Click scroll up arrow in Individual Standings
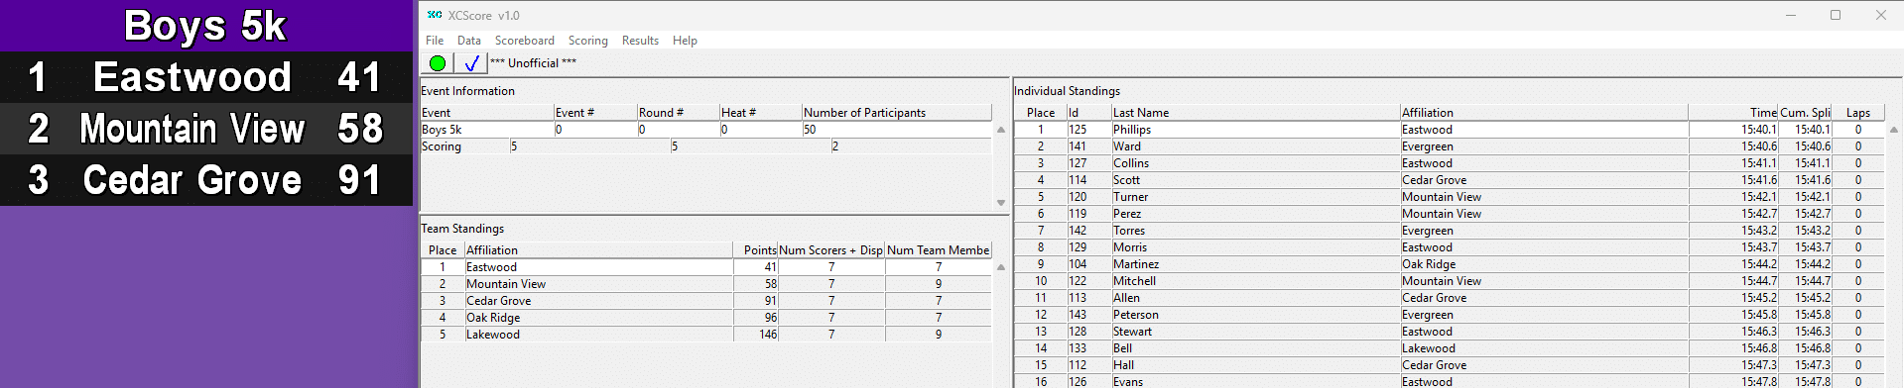Image resolution: width=1904 pixels, height=388 pixels. click(1893, 130)
